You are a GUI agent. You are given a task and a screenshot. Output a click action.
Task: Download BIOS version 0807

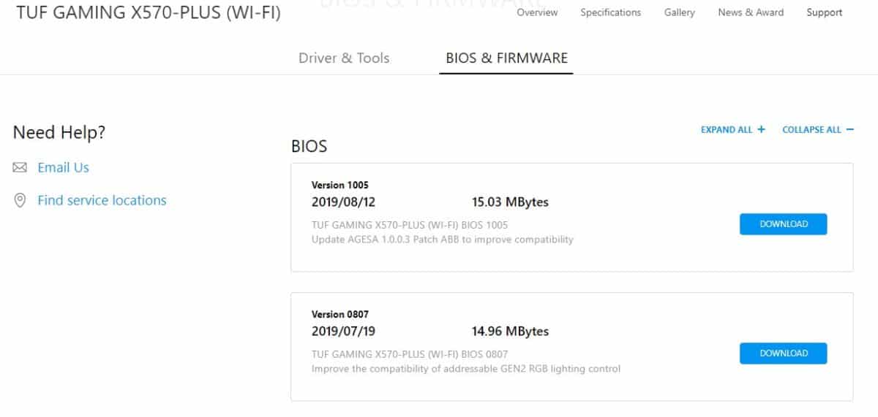coord(783,353)
